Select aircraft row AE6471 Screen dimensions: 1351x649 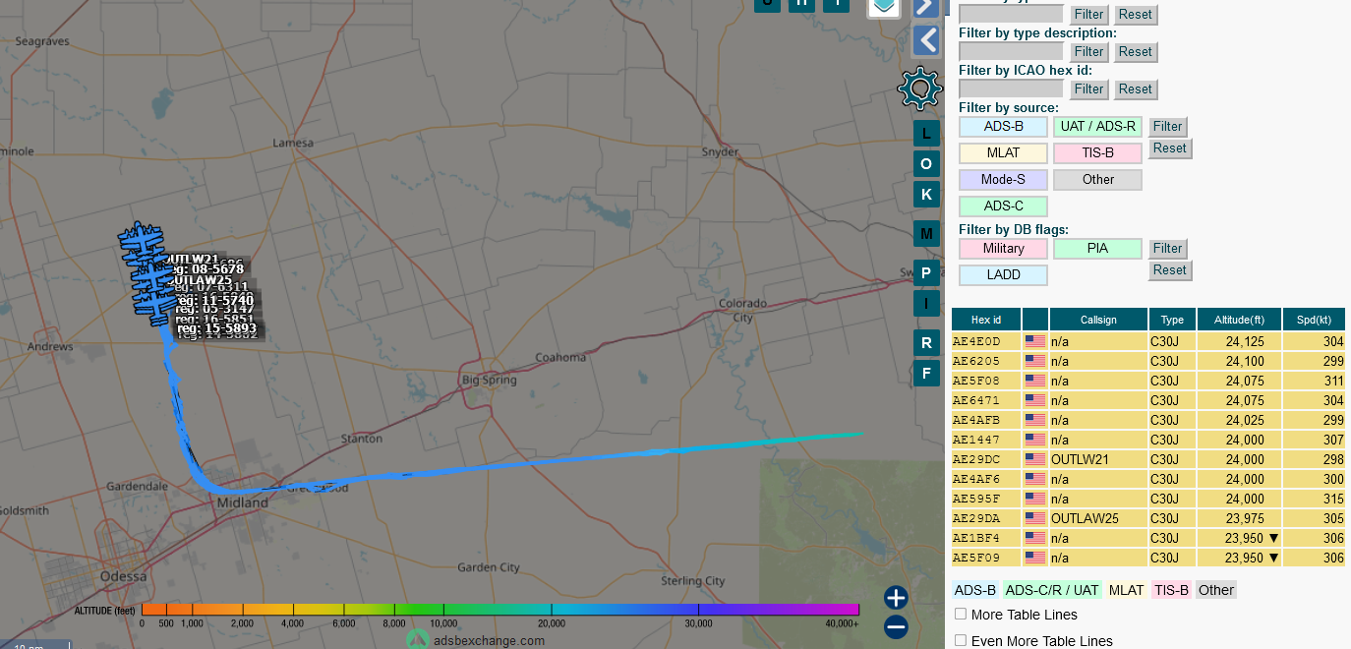point(1147,400)
